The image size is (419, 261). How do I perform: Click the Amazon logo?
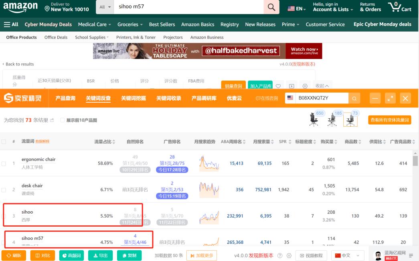point(20,7)
